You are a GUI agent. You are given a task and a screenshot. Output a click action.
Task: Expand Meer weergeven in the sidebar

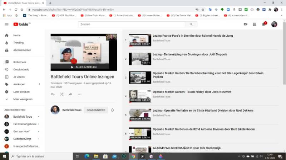(23, 99)
